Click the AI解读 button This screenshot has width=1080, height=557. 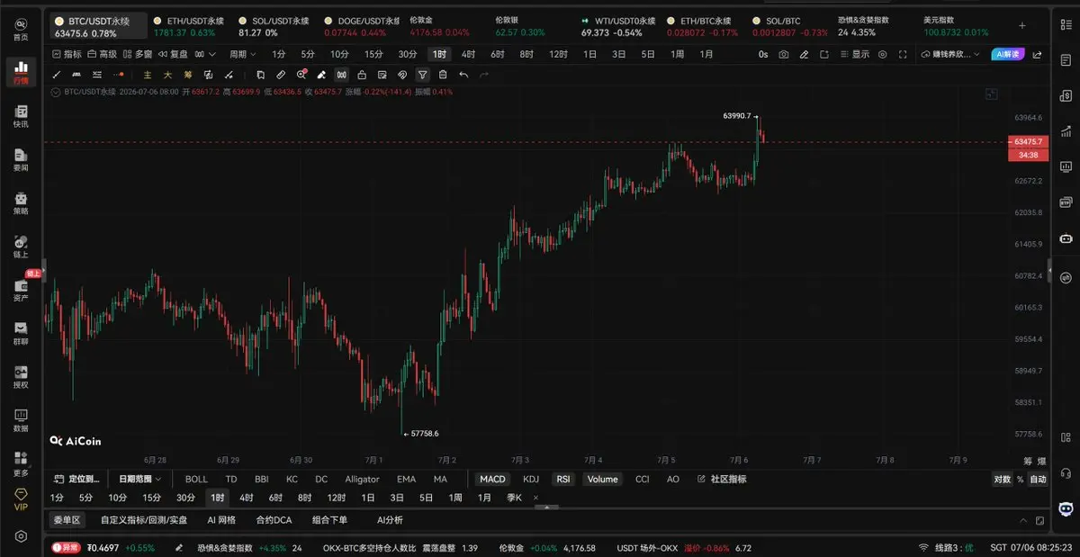pyautogui.click(x=1007, y=54)
